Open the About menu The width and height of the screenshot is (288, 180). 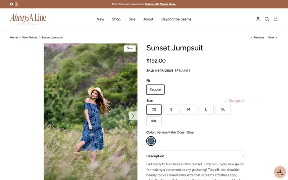[x=148, y=19]
